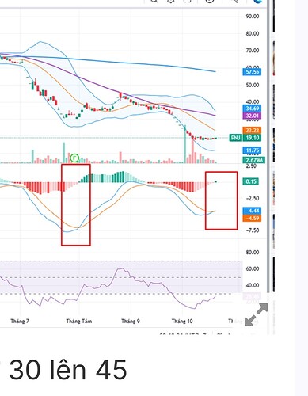Click the fullscreen brackets icon at top
Screen dimensions: 308x396
(187, 2)
